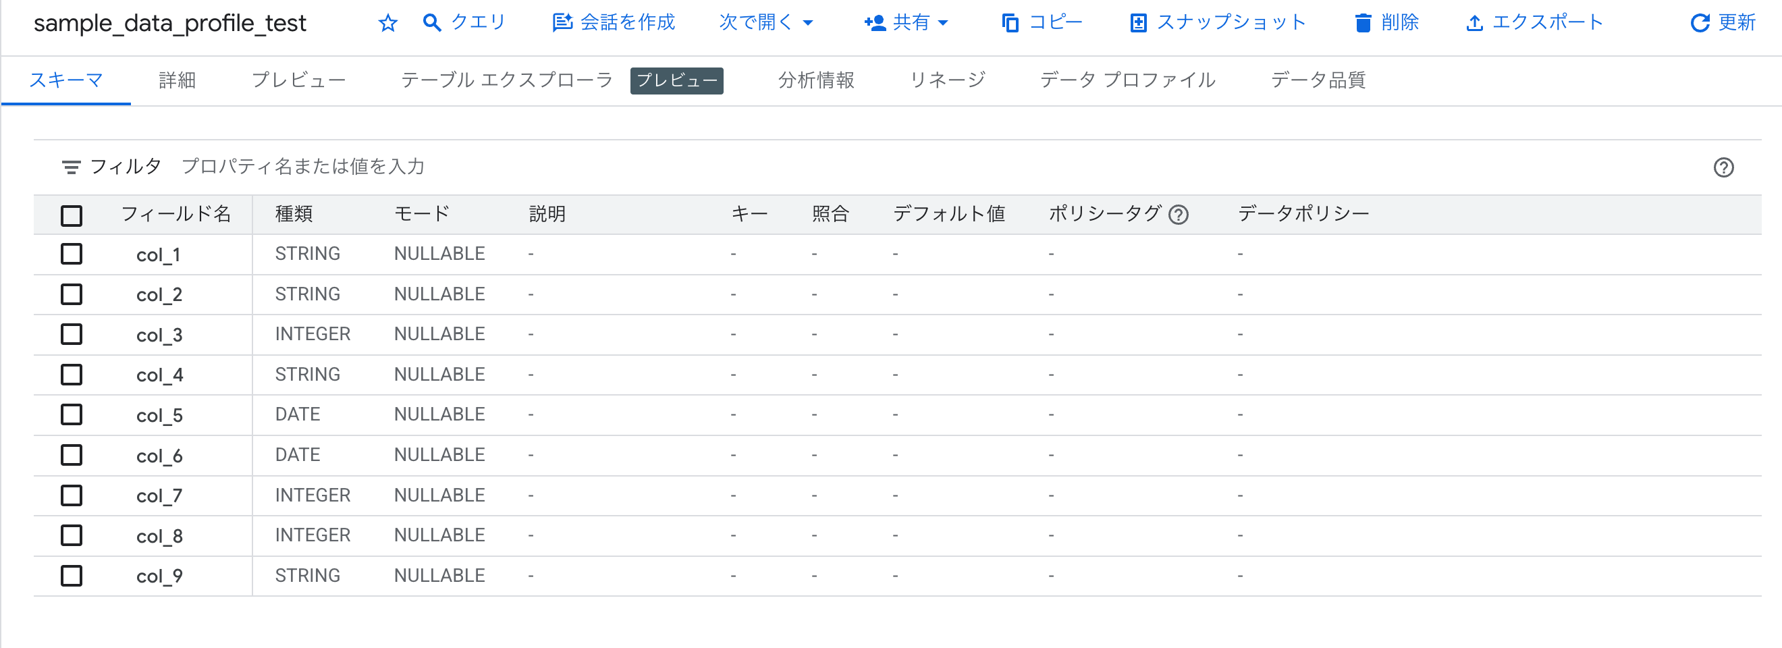Screen dimensions: 1782x648
Task: Copy the table using the コピー icon
Action: (x=1010, y=22)
